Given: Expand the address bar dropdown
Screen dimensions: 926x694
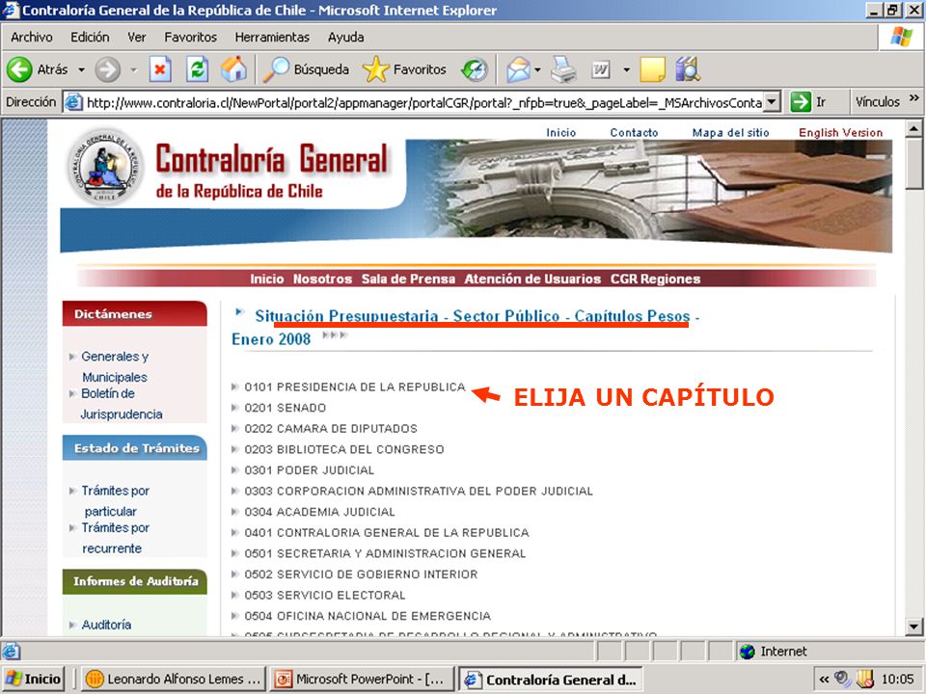Looking at the screenshot, I should (772, 102).
